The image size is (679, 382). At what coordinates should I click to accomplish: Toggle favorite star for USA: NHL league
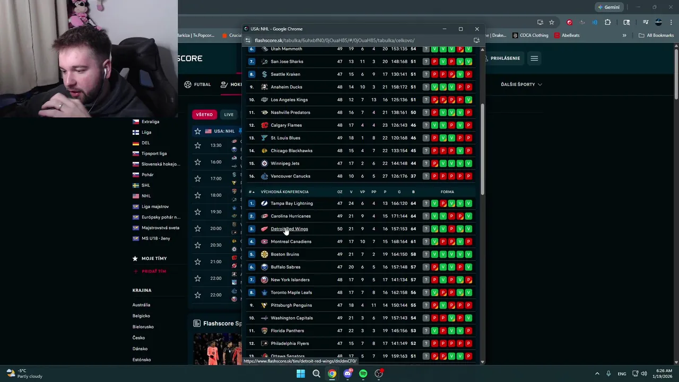coord(197,131)
